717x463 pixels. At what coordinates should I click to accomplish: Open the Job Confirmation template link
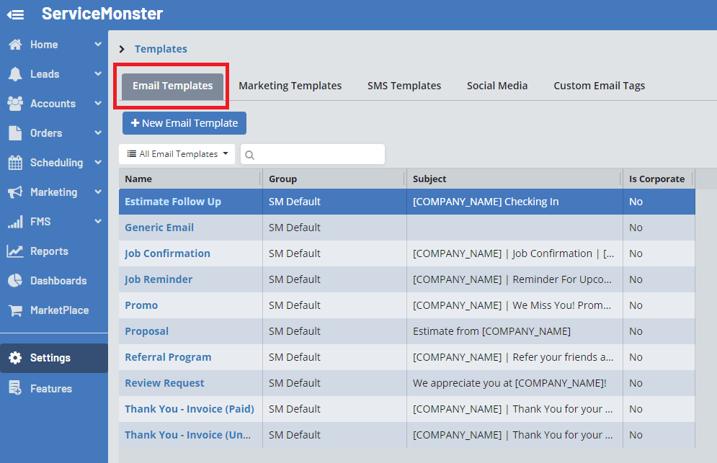coord(167,253)
